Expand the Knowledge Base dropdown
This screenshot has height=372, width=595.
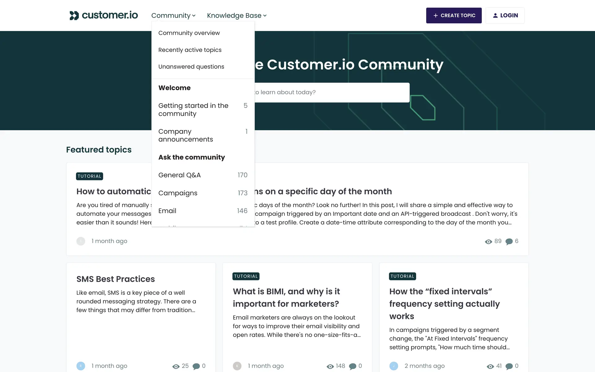pyautogui.click(x=236, y=15)
